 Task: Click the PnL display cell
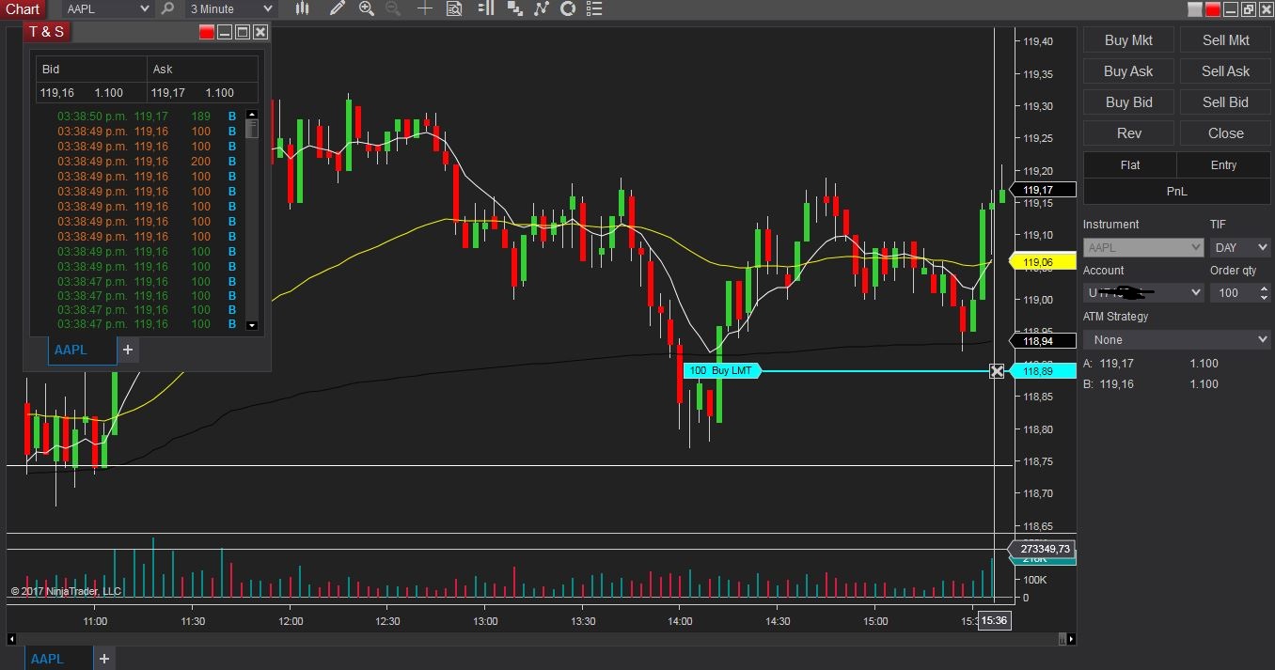click(1177, 191)
